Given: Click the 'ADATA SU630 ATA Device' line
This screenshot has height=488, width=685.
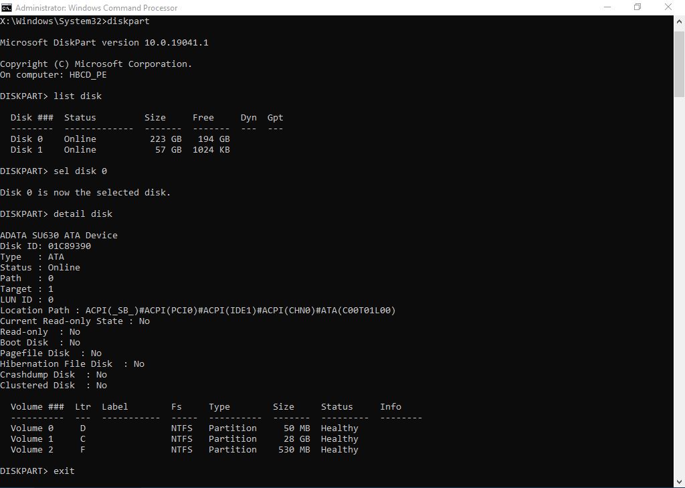Looking at the screenshot, I should click(59, 236).
